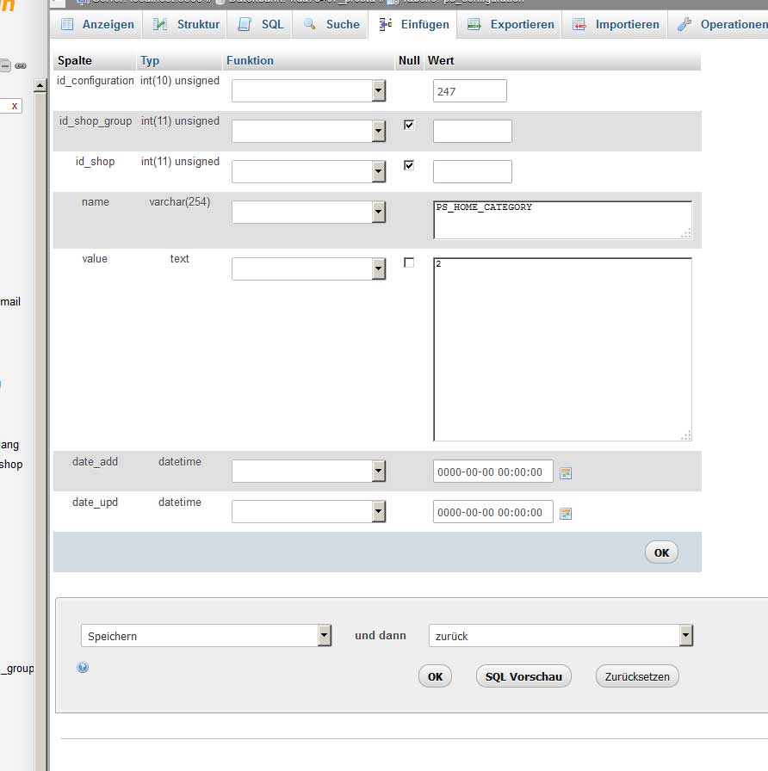Open the Exportieren tab
Screen dimensions: 768x771
pyautogui.click(x=509, y=25)
